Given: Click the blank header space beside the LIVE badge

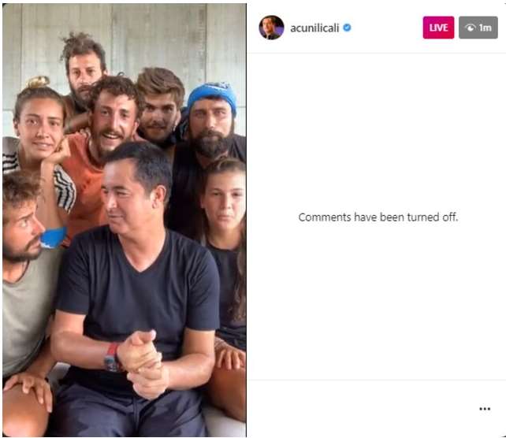Looking at the screenshot, I should (x=385, y=28).
